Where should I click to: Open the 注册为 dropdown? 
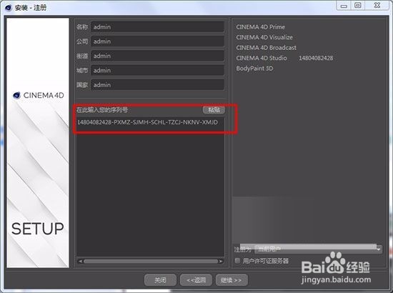[318, 249]
